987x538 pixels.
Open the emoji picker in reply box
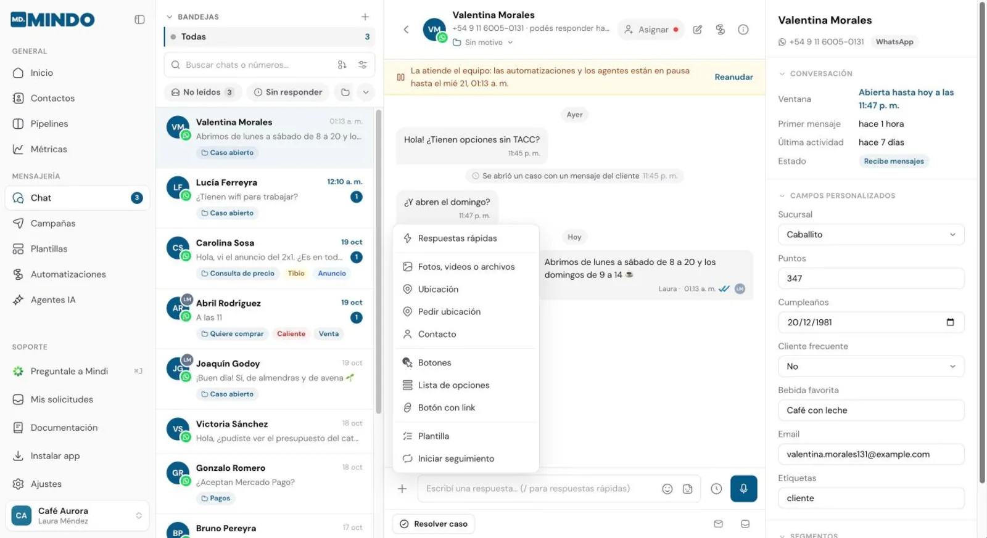pyautogui.click(x=667, y=489)
